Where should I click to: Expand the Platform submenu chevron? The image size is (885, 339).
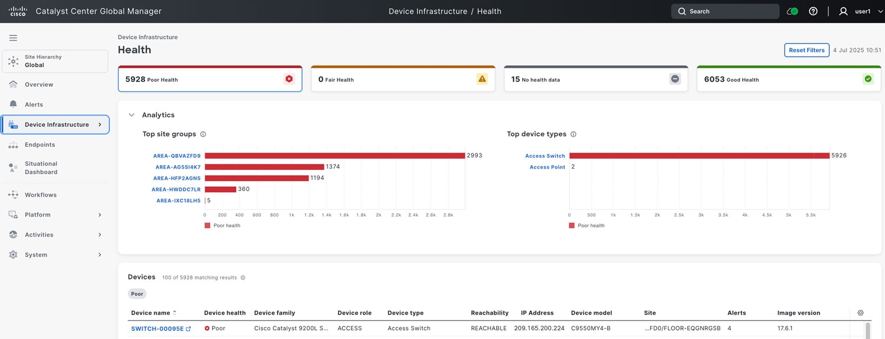point(100,215)
